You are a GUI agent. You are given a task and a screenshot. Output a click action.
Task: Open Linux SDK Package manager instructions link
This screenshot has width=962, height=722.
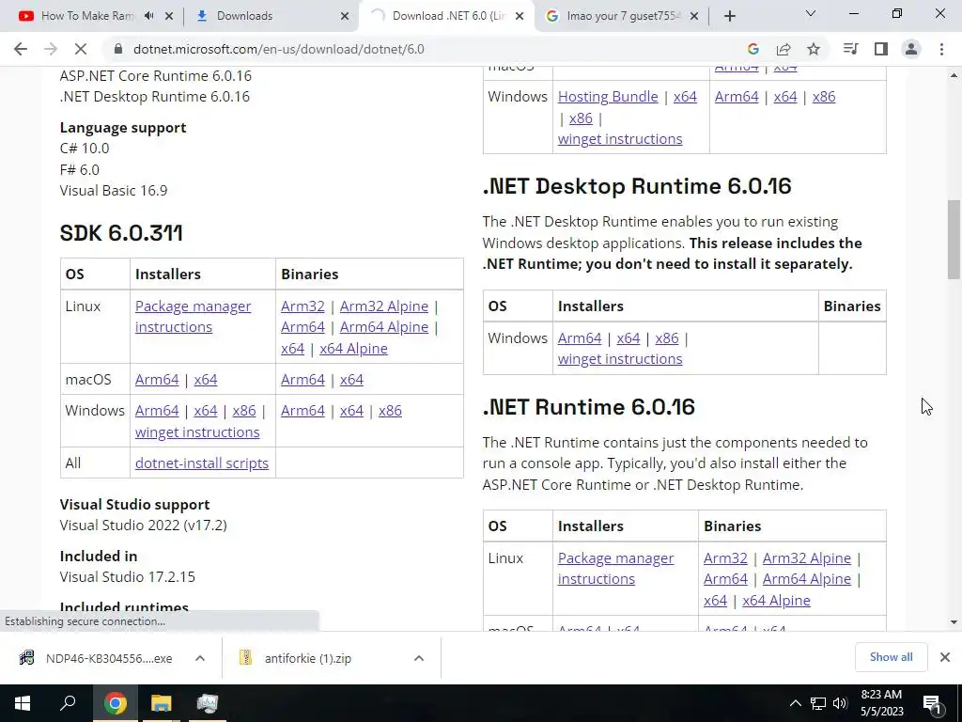[x=193, y=316]
